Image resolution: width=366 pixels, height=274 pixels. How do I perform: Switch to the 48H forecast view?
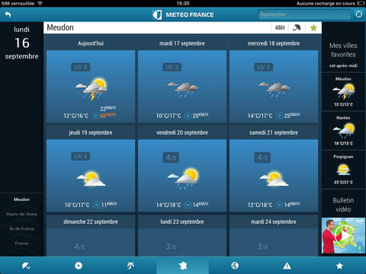(280, 27)
